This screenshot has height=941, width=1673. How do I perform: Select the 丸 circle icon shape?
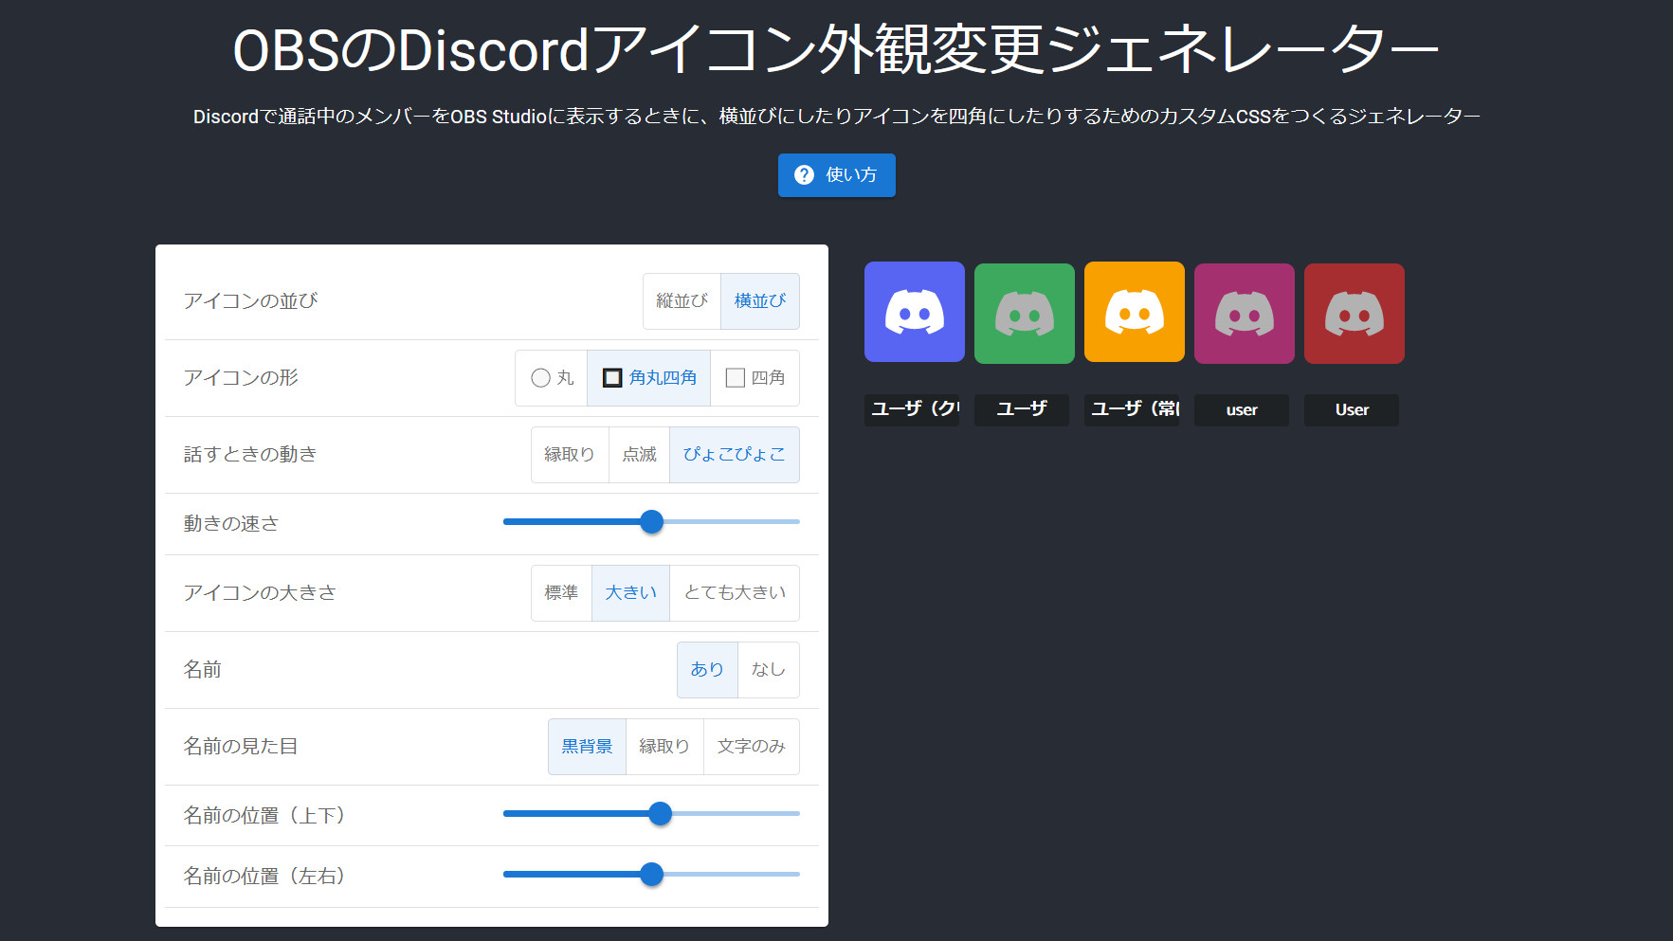(552, 378)
